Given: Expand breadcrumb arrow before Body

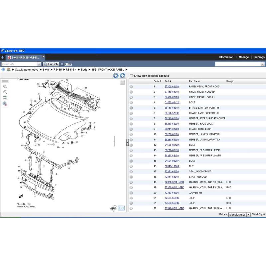Looking at the screenshot, I should 79,70.
